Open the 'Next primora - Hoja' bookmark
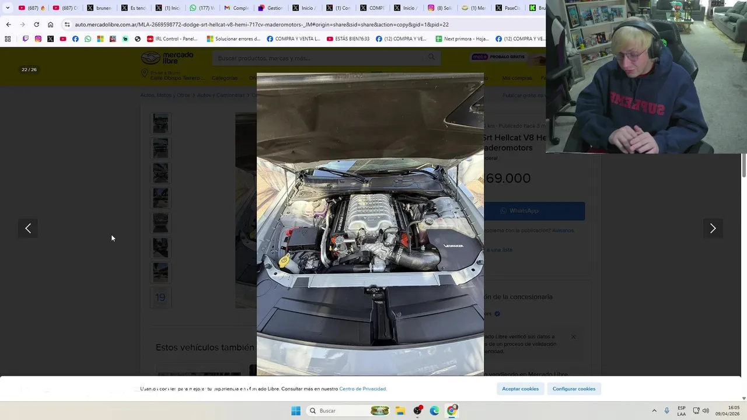 pyautogui.click(x=462, y=39)
